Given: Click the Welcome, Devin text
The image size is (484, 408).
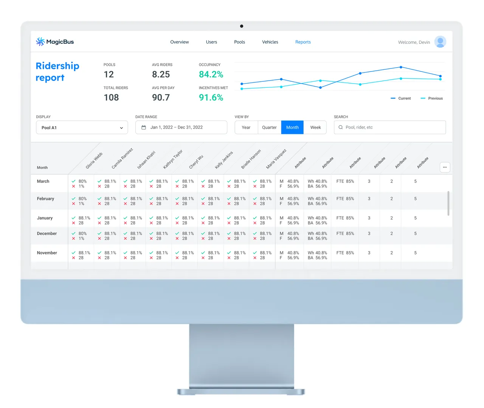Looking at the screenshot, I should click(414, 42).
